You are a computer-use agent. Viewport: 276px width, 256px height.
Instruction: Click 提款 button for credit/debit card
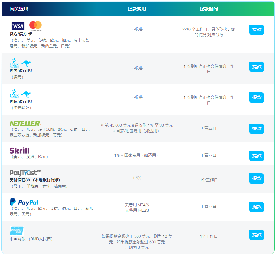click(256, 30)
